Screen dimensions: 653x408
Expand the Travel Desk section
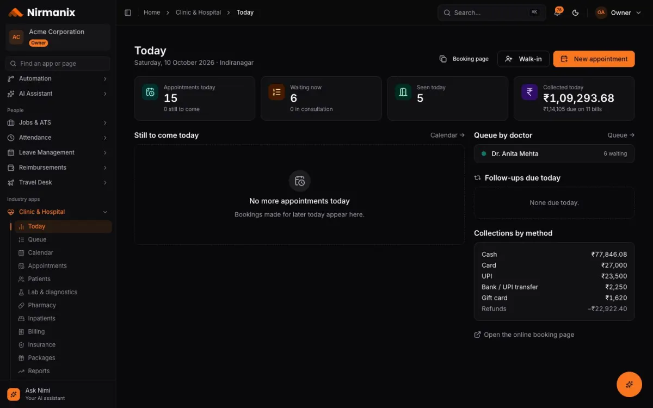point(58,183)
